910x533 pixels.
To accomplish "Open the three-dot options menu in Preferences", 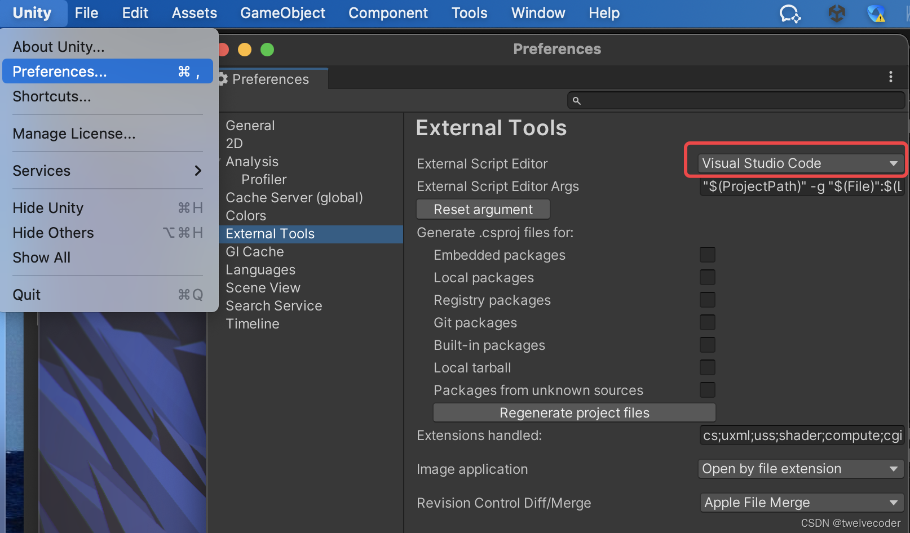I will coord(891,77).
